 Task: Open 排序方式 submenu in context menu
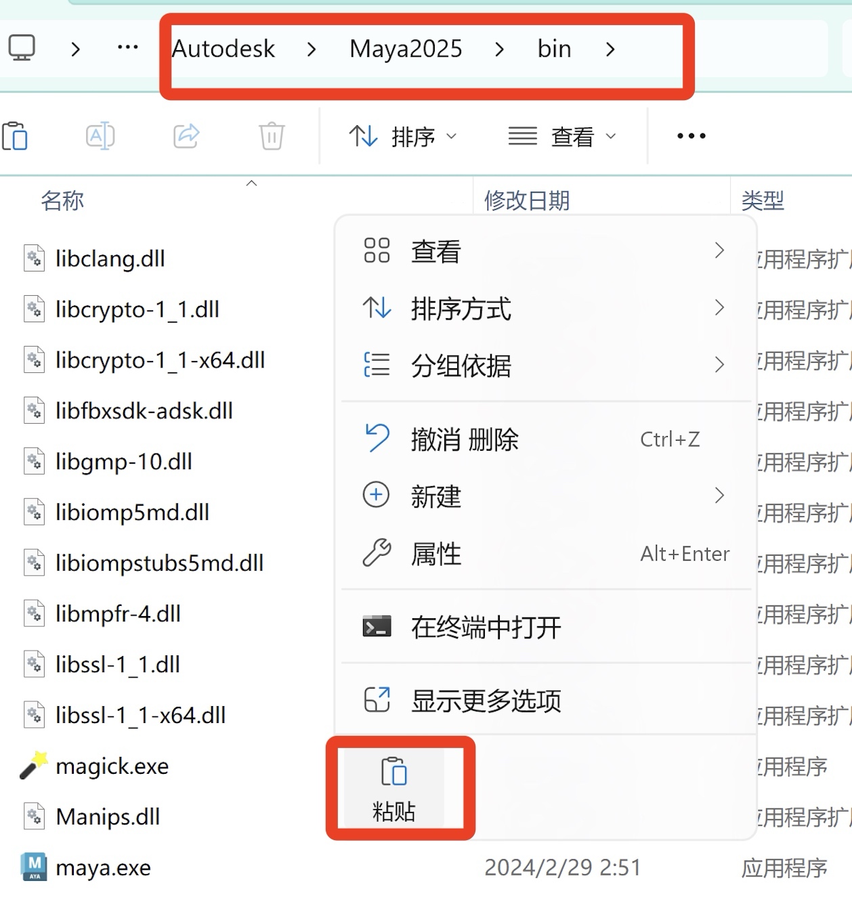(545, 309)
